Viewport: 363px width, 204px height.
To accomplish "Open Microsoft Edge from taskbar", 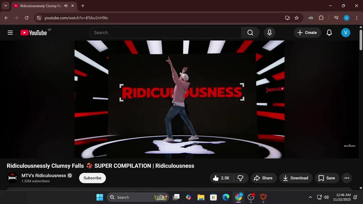I will (226, 197).
